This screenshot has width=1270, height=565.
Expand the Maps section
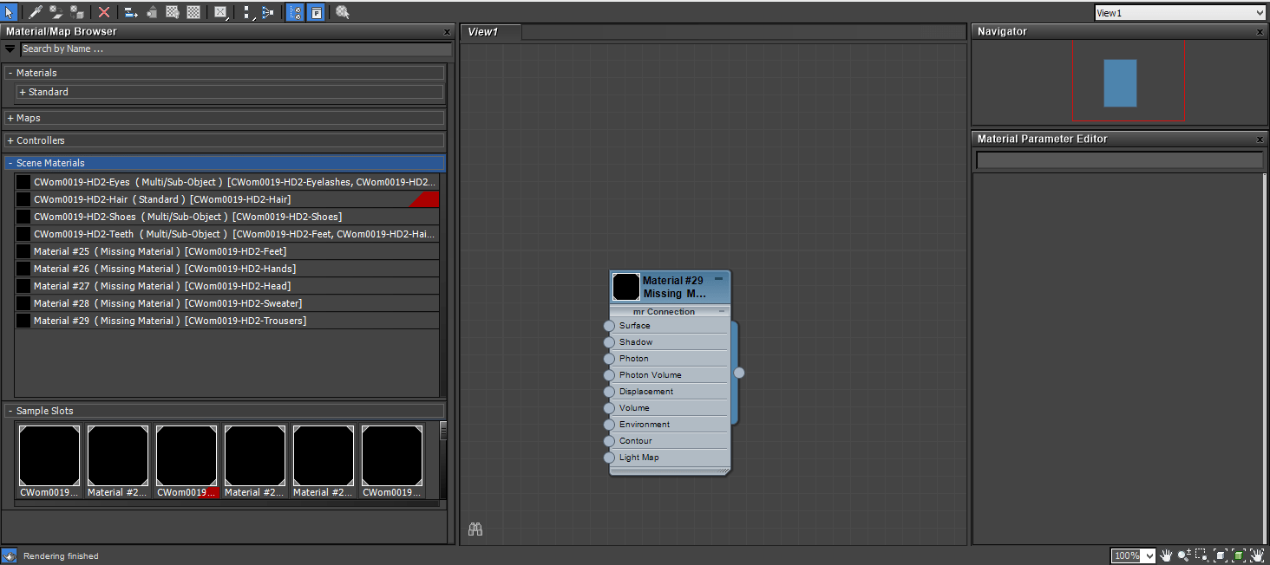(x=10, y=118)
